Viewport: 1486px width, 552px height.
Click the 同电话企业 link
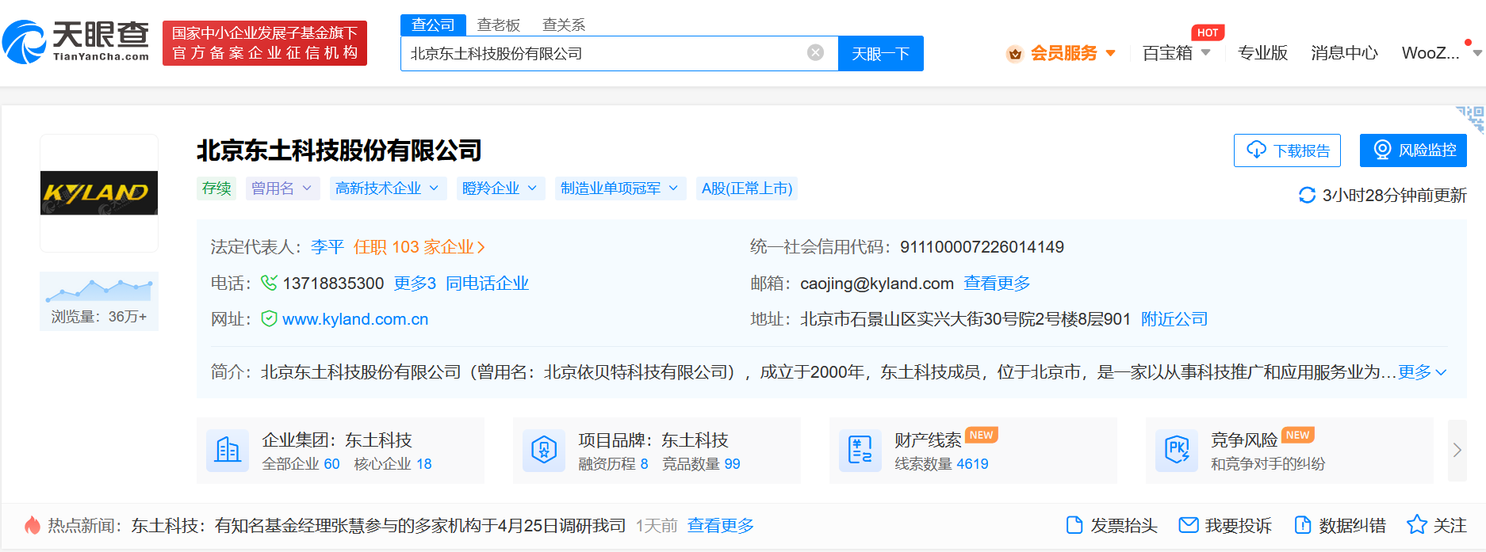pyautogui.click(x=487, y=284)
